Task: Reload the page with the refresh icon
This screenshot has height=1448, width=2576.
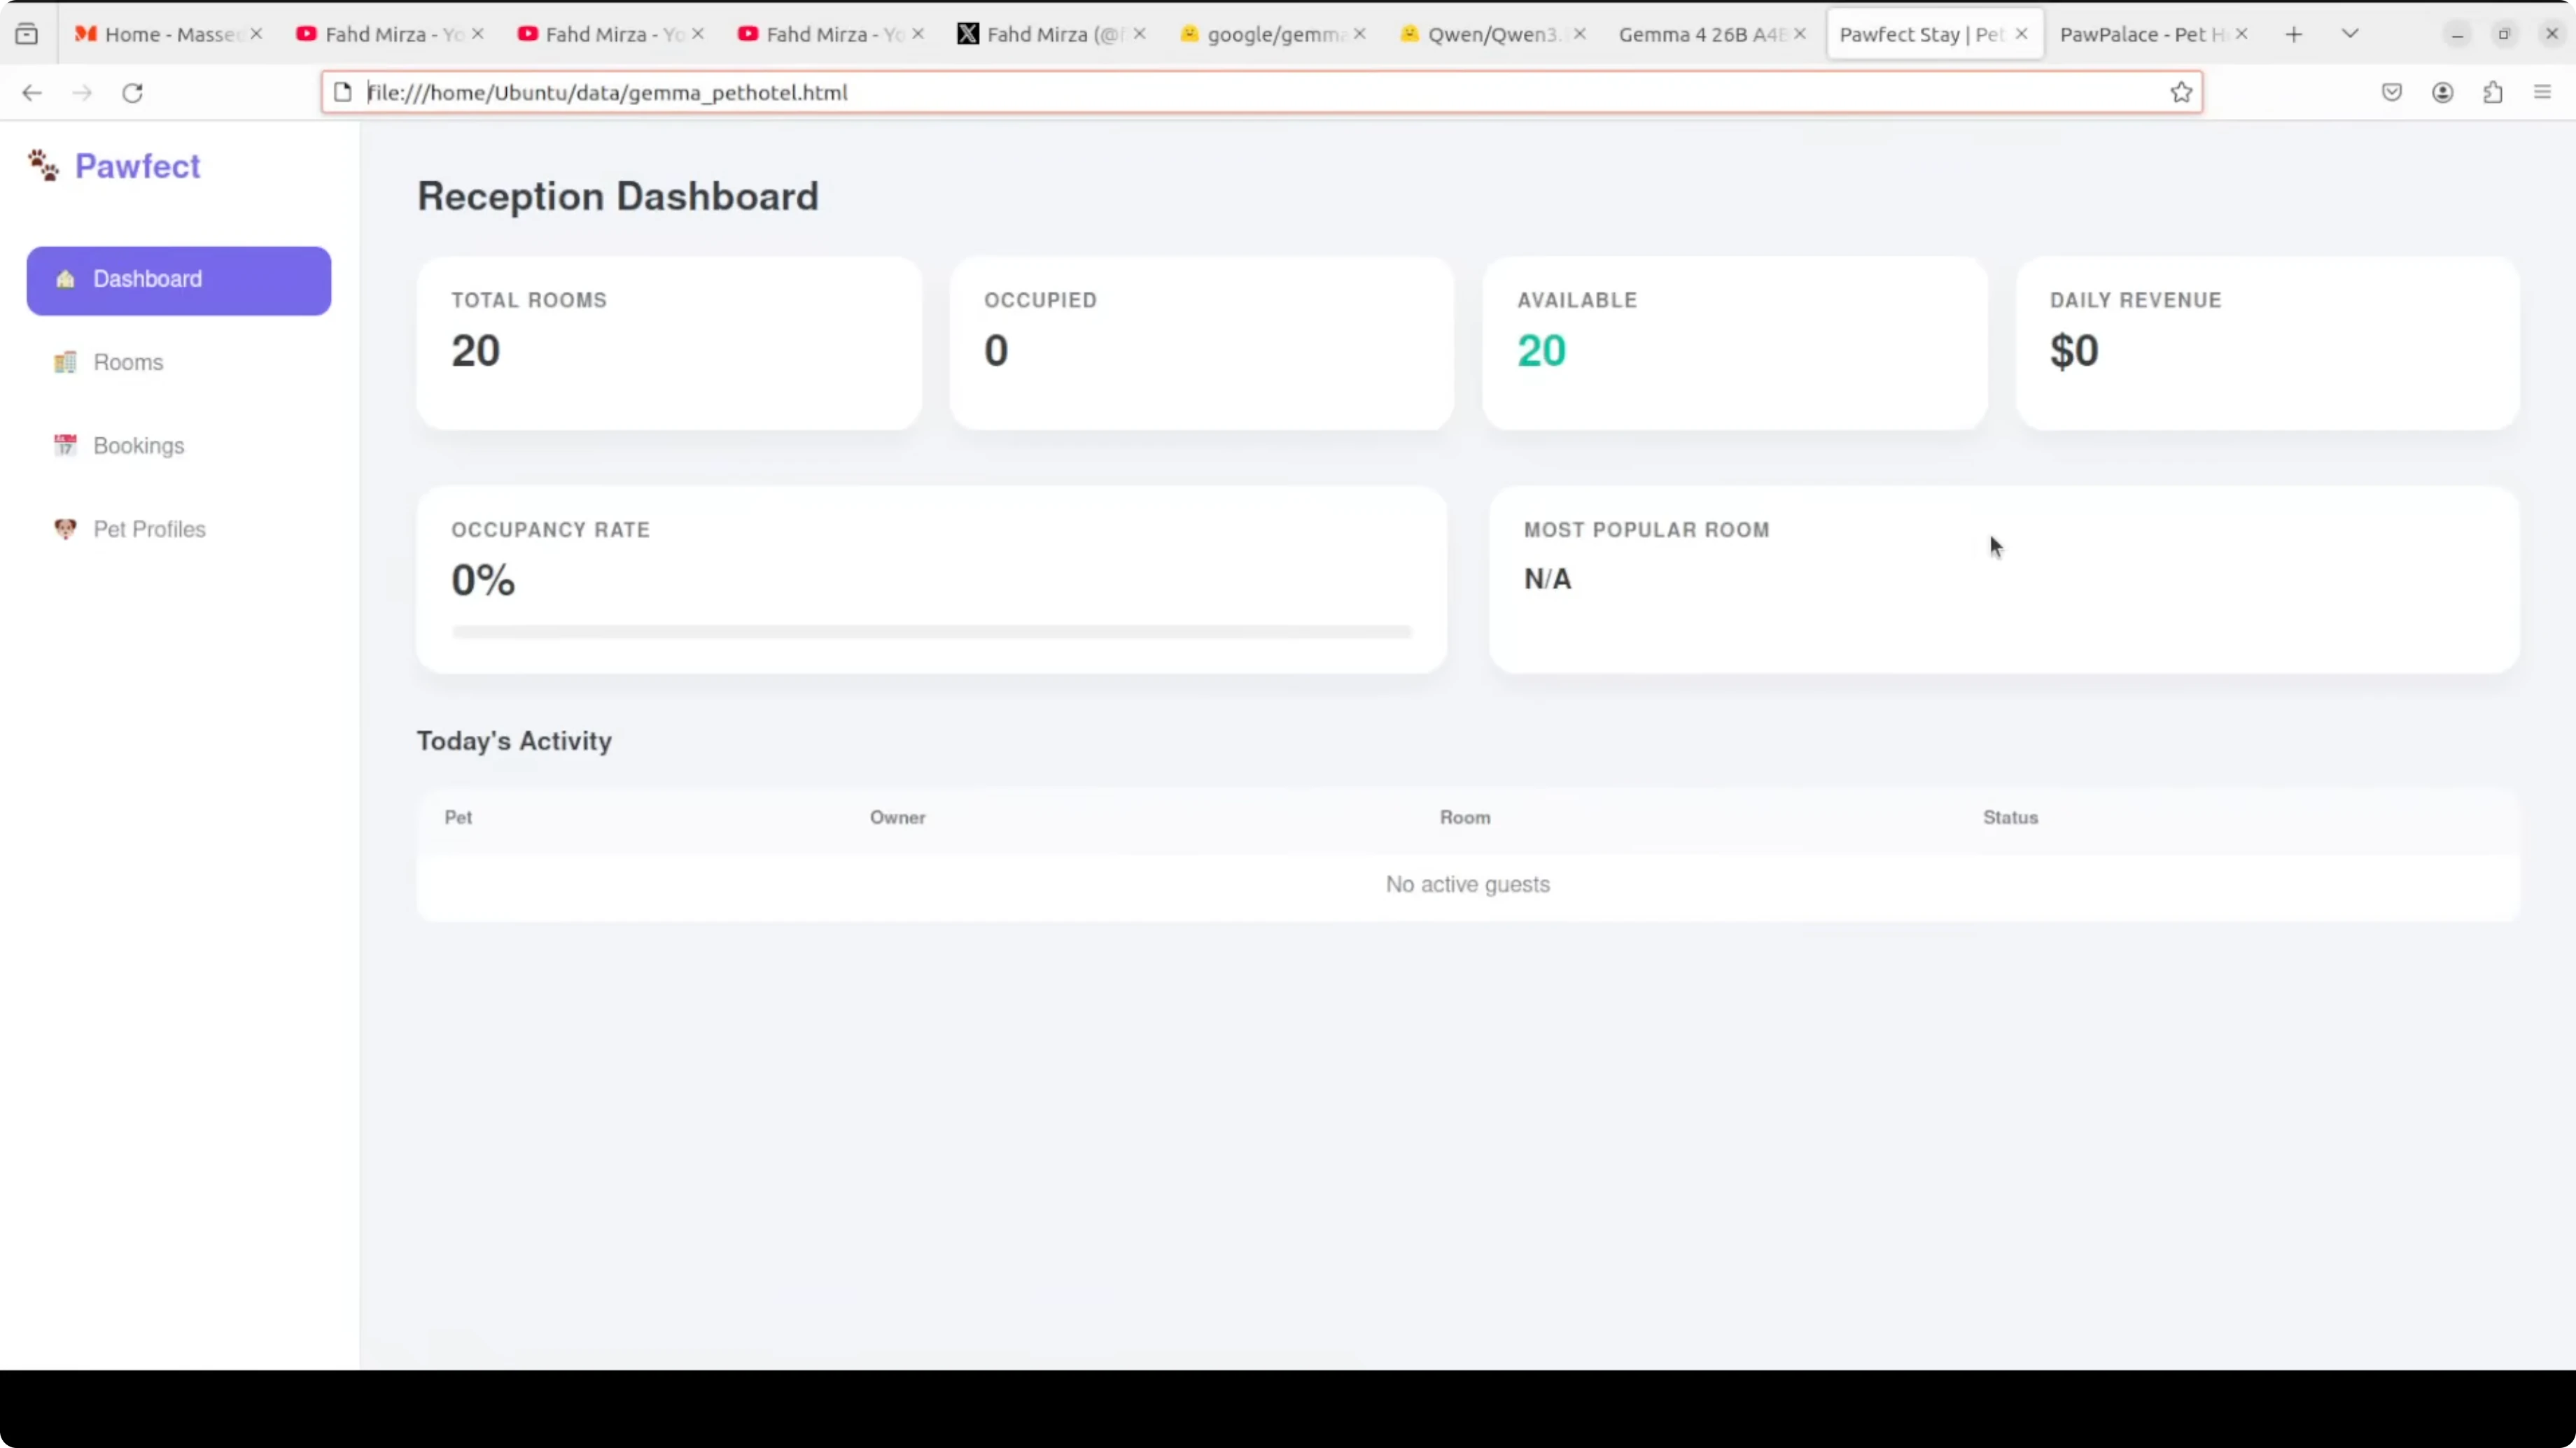Action: [x=132, y=93]
